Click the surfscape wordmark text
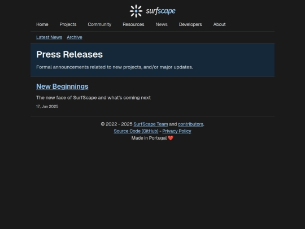 pos(160,11)
